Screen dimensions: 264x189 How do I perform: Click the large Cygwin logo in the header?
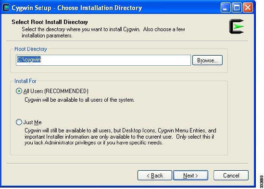237,26
